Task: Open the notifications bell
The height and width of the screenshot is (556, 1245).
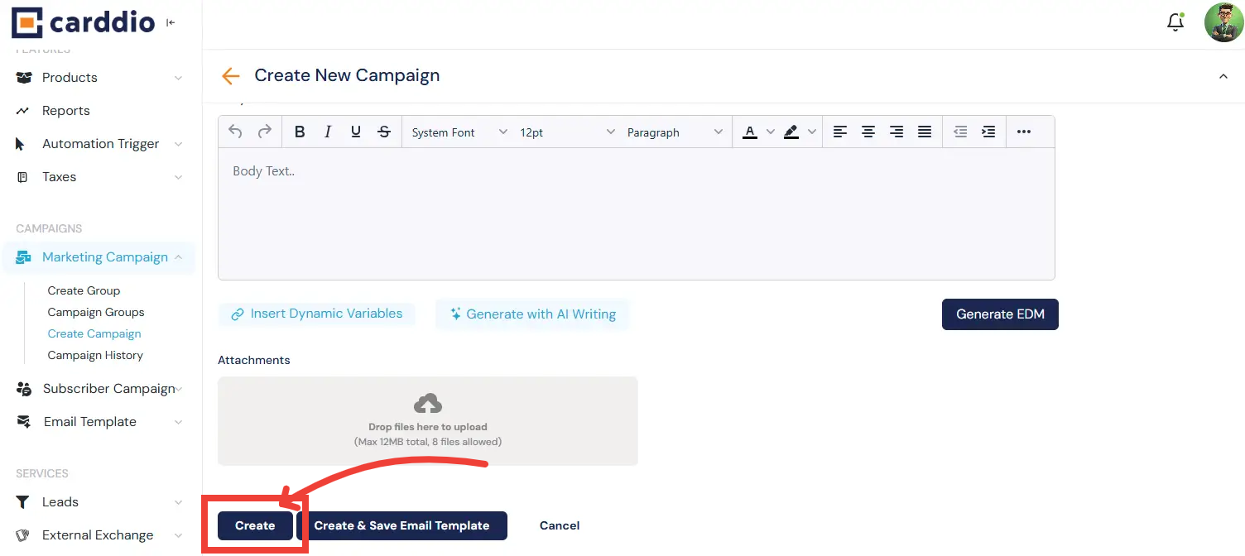Action: [x=1175, y=22]
